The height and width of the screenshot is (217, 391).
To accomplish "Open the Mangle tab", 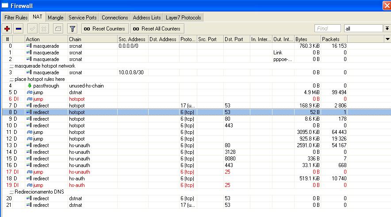I will point(56,18).
